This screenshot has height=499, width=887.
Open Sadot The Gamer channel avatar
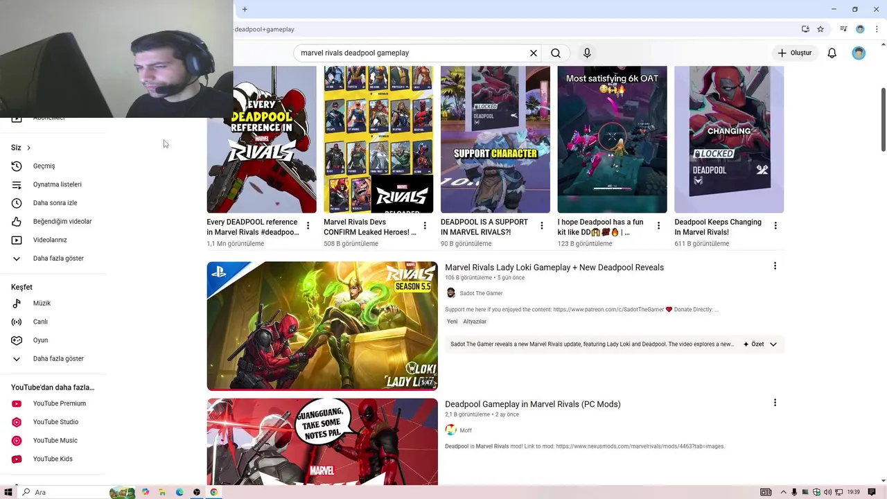[x=451, y=293]
